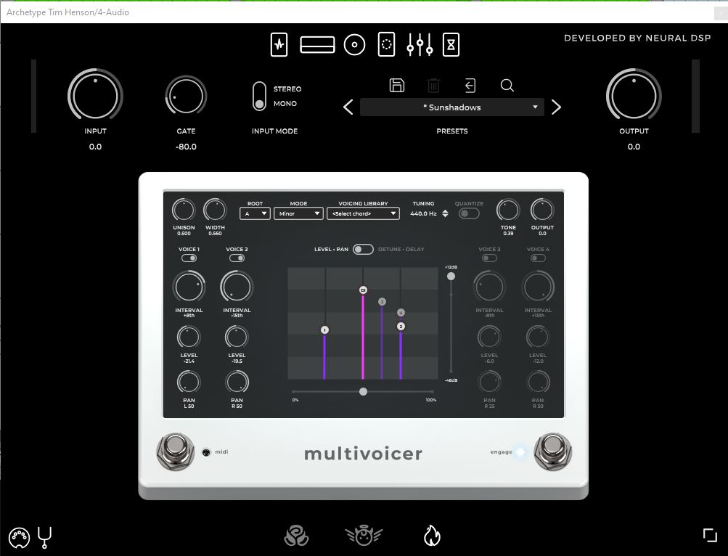This screenshot has height=556, width=728.
Task: Click the Voice 3 Pan knob
Action: click(x=489, y=383)
